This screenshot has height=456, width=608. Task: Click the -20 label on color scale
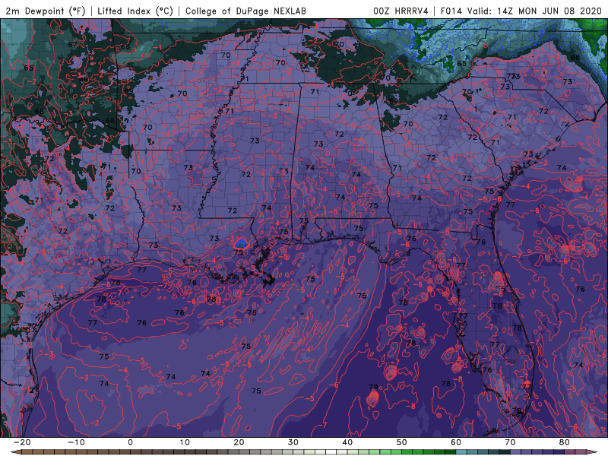pyautogui.click(x=22, y=442)
